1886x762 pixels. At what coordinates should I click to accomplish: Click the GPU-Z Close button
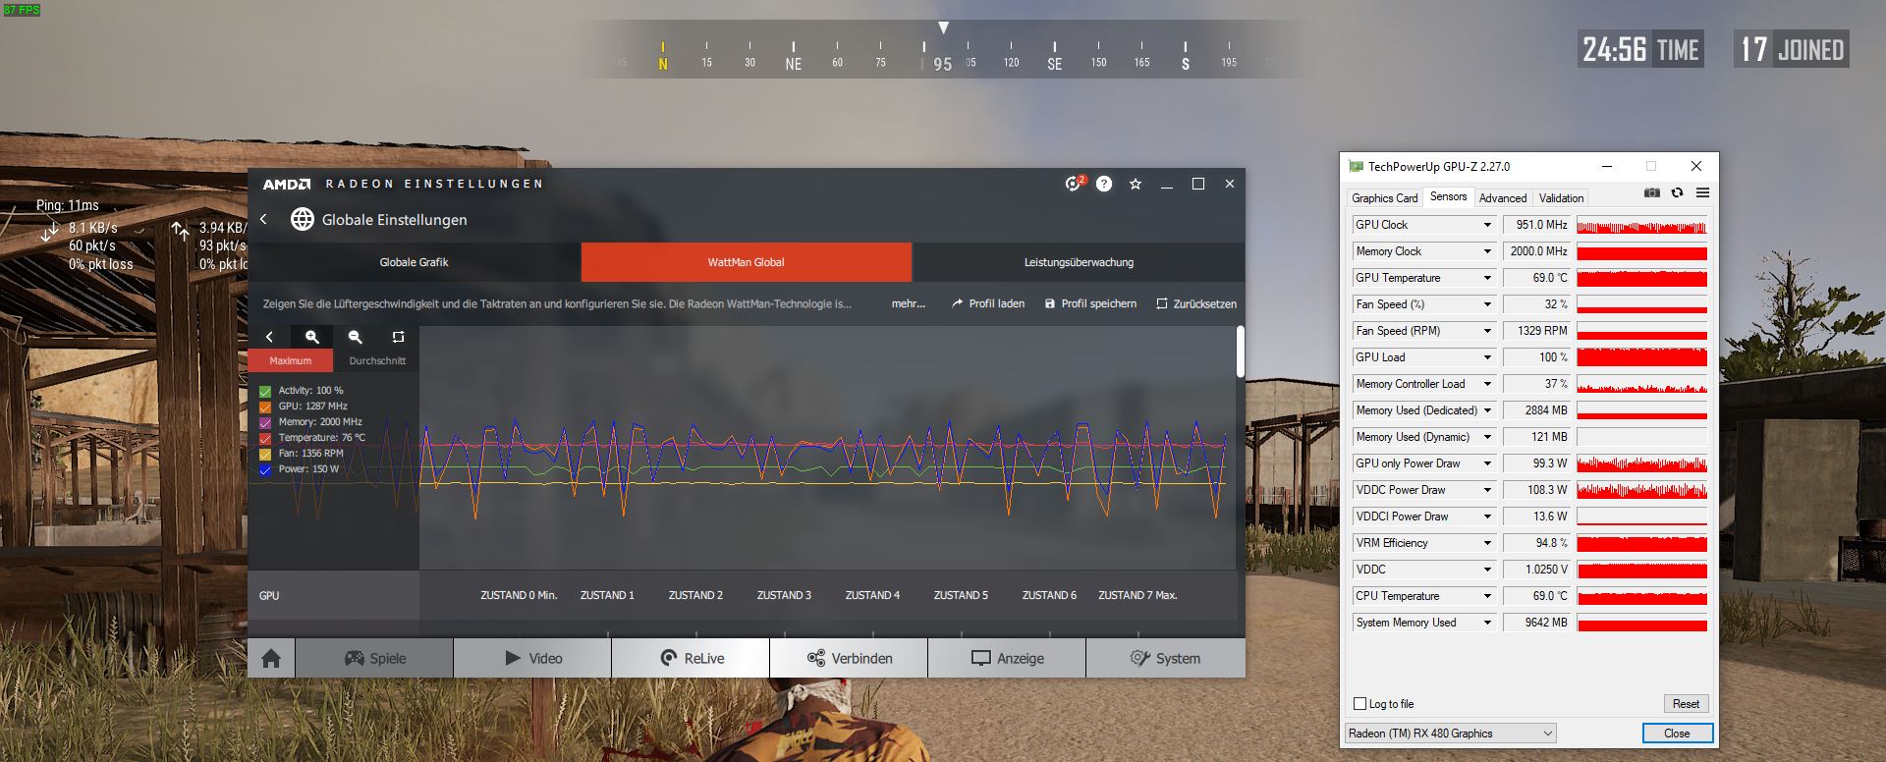click(x=1677, y=734)
